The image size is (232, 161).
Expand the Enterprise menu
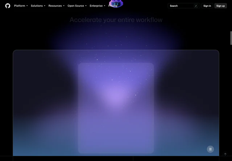98,6
